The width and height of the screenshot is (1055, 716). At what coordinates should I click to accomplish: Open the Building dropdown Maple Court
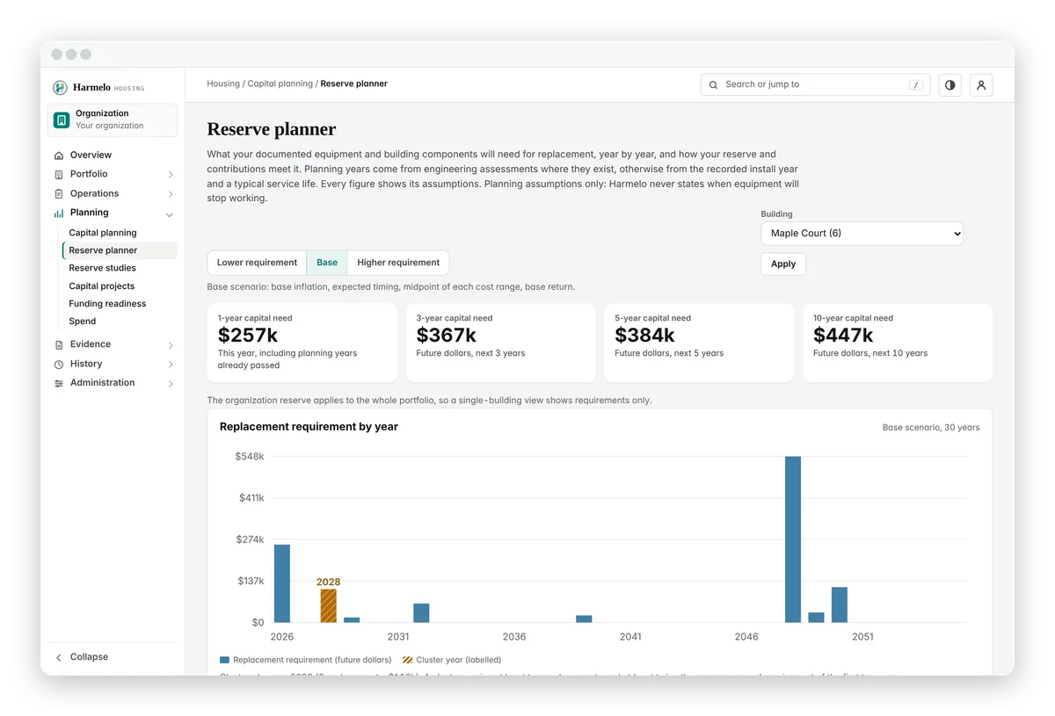[862, 234]
